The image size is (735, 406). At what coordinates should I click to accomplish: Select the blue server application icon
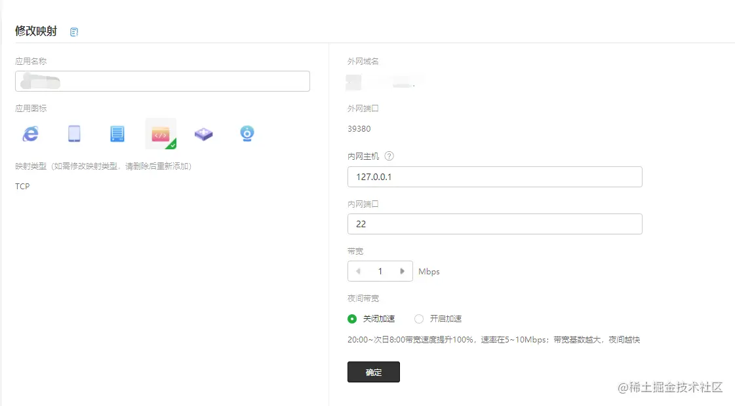117,133
